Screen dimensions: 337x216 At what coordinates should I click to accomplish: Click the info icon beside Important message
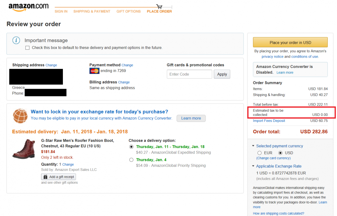click(x=16, y=40)
